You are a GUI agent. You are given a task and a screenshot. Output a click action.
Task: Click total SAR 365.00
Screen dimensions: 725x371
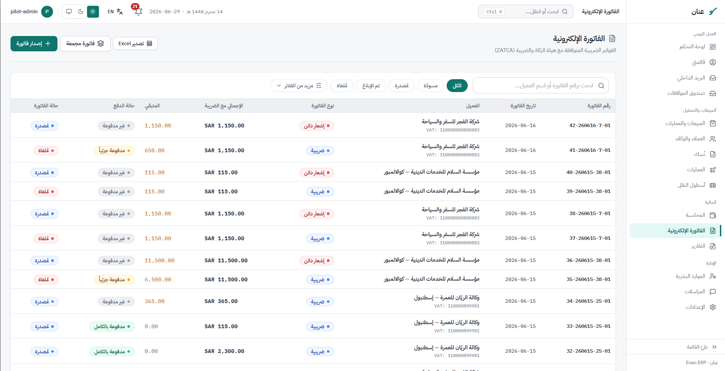tap(221, 301)
